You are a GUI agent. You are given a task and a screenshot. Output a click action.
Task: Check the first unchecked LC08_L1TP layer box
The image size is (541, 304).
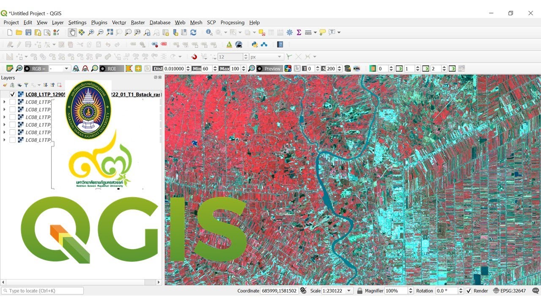tap(13, 102)
